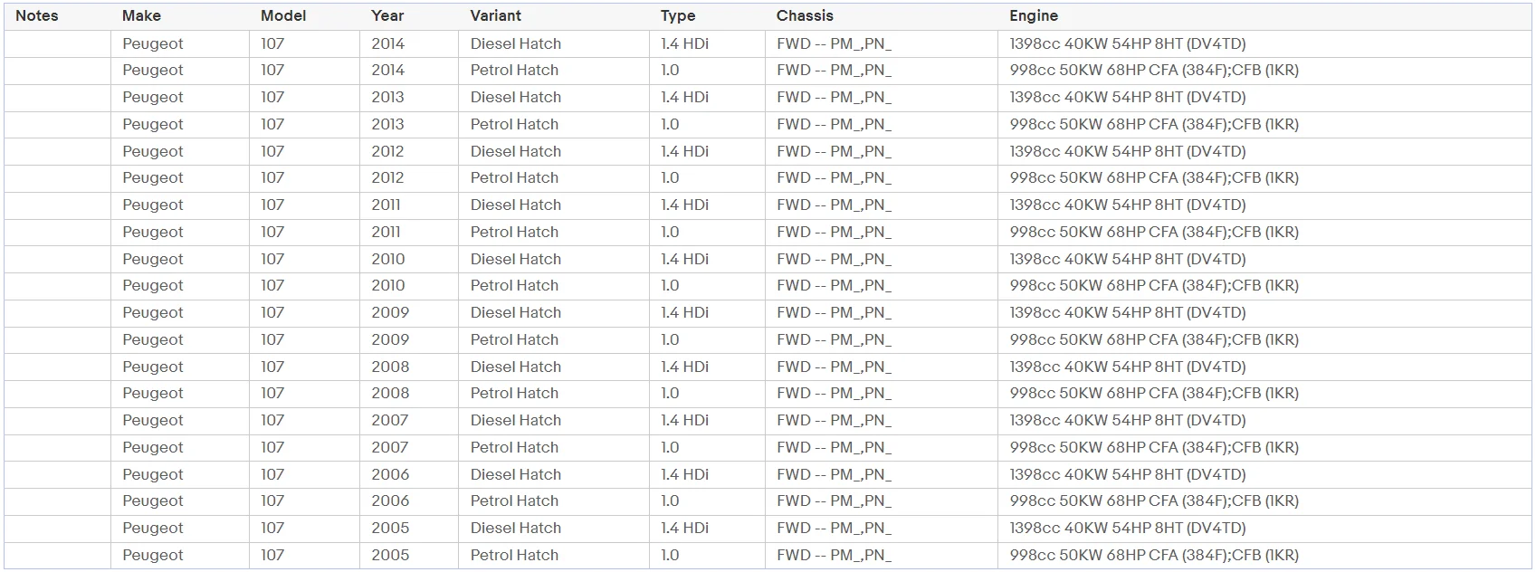Viewport: 1536px width, 572px height.
Task: Click the Notes column header
Action: point(37,15)
